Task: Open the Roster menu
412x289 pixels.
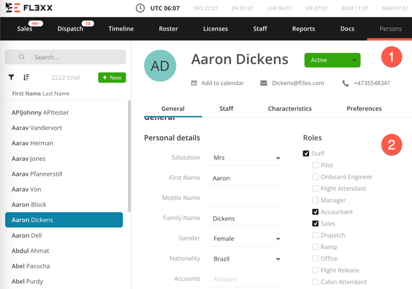Action: (x=168, y=29)
